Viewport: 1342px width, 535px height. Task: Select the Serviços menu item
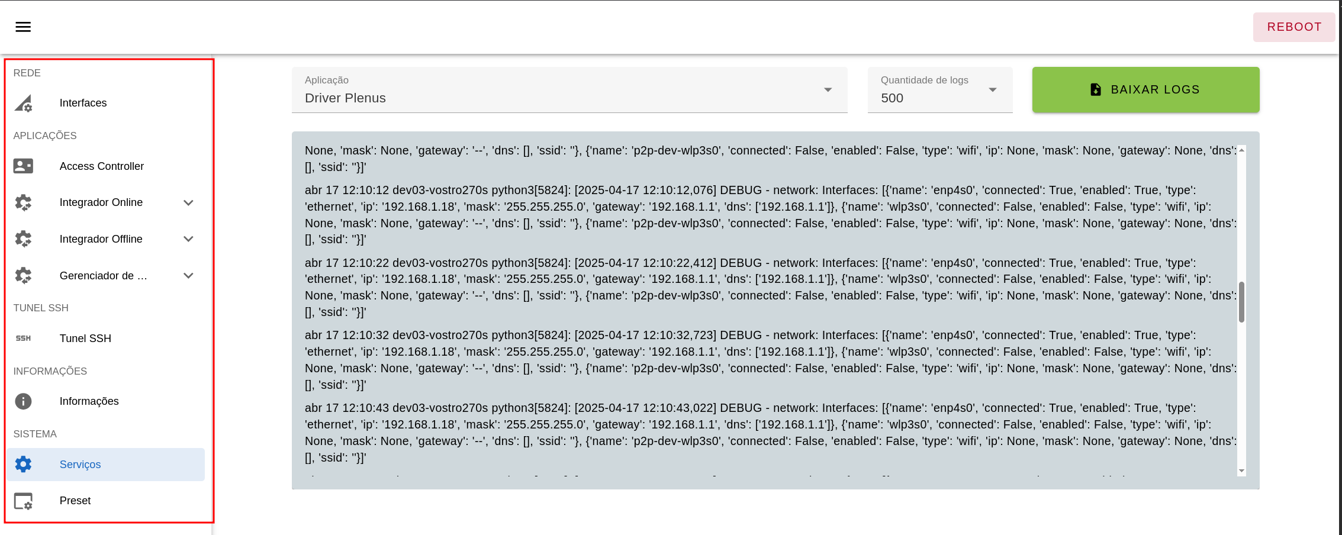point(81,465)
